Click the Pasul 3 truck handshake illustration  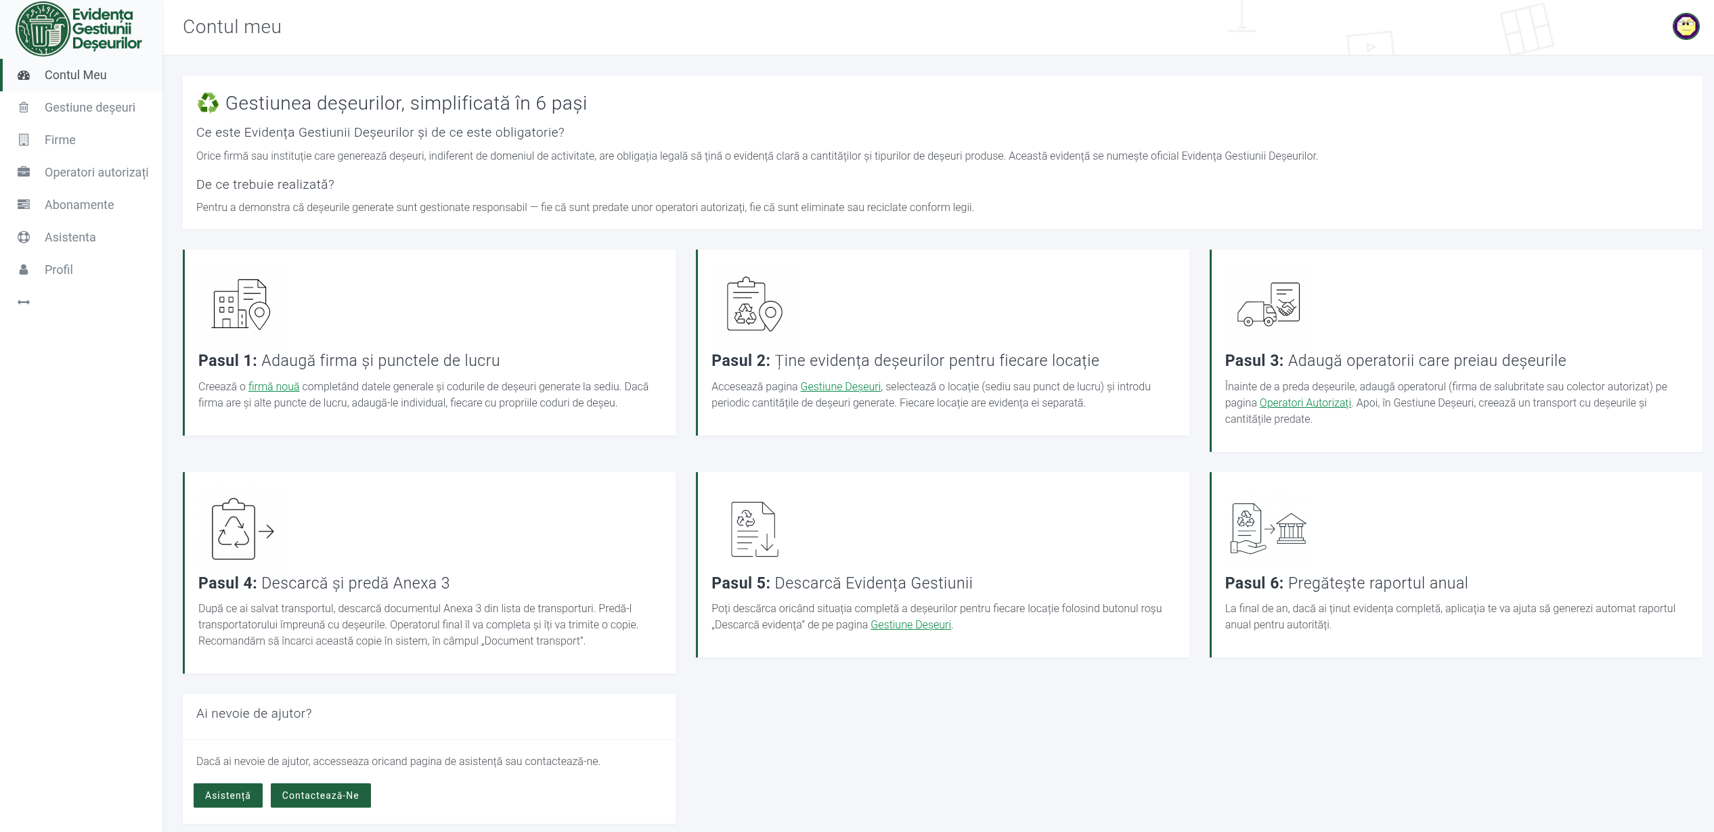click(x=1268, y=304)
